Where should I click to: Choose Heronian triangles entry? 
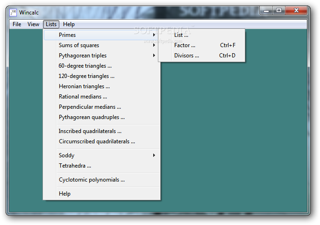[101, 86]
